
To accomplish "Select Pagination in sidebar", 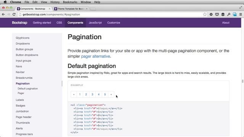I will [22, 84].
